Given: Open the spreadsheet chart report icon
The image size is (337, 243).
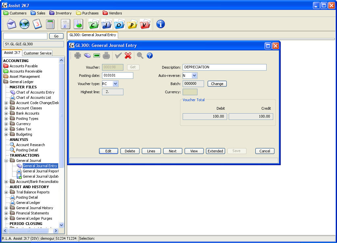Looking at the screenshot, I should coord(78,24).
